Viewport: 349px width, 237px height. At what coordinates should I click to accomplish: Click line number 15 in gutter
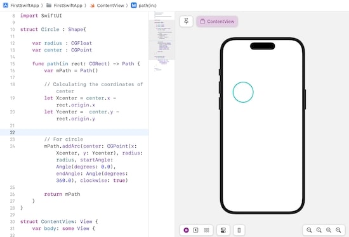coord(12,64)
